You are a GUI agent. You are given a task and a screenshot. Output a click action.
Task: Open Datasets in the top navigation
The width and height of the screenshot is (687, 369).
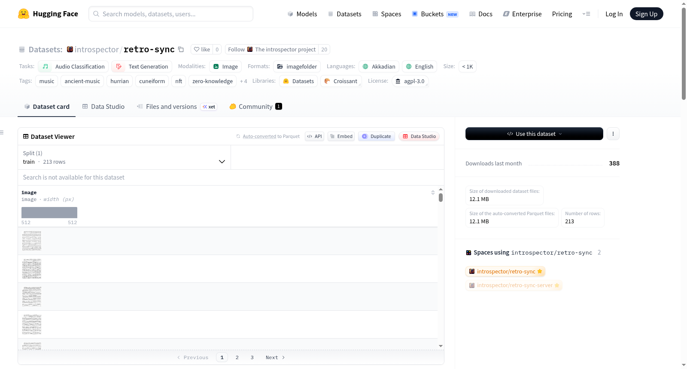344,14
